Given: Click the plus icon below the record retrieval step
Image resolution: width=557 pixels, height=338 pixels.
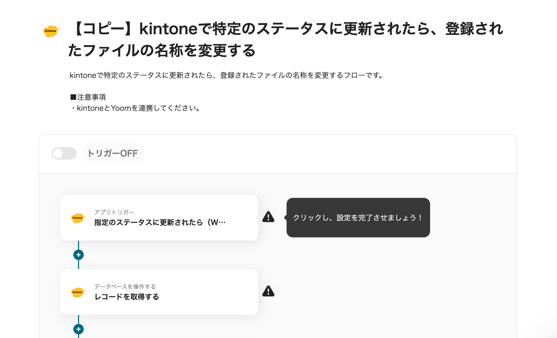Looking at the screenshot, I should pos(78,330).
